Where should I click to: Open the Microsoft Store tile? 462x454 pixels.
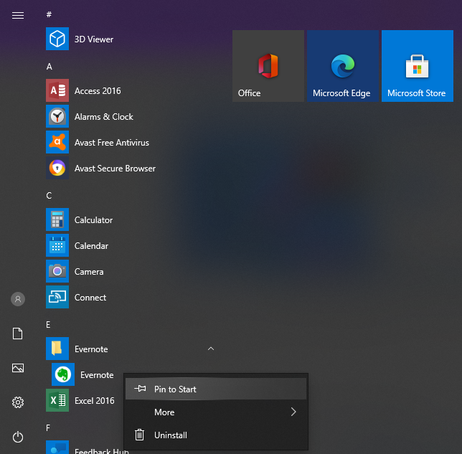[x=418, y=66]
